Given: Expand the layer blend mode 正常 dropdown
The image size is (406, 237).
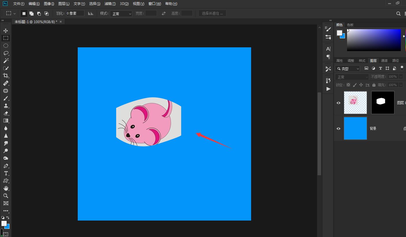Looking at the screenshot, I should click(x=352, y=77).
